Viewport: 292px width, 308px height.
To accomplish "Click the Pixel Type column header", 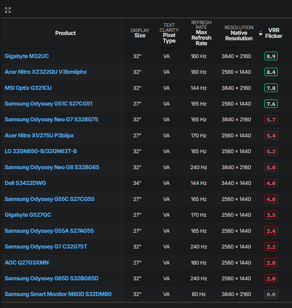I will [x=169, y=33].
